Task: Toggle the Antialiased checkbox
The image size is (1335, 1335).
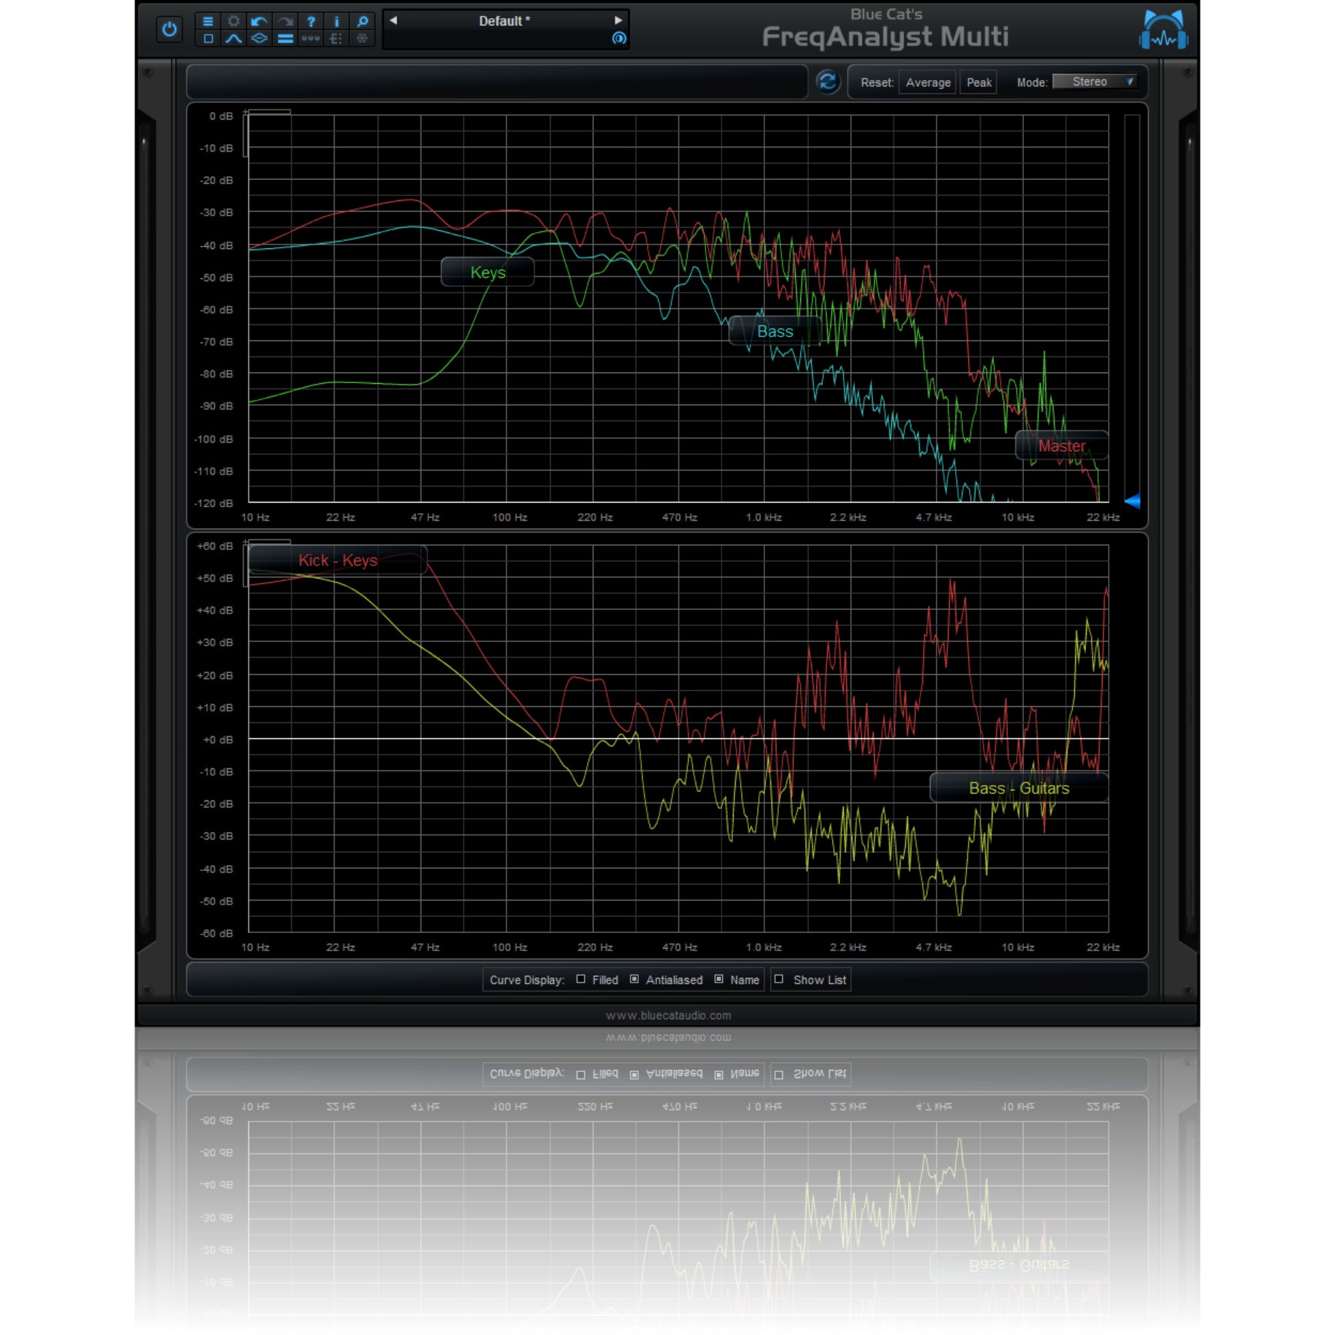Action: (633, 979)
